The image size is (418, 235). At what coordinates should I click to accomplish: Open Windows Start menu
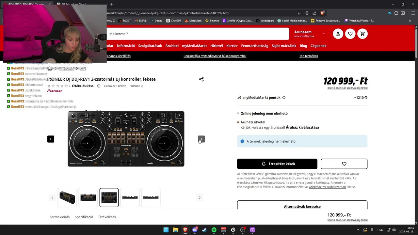point(166,230)
